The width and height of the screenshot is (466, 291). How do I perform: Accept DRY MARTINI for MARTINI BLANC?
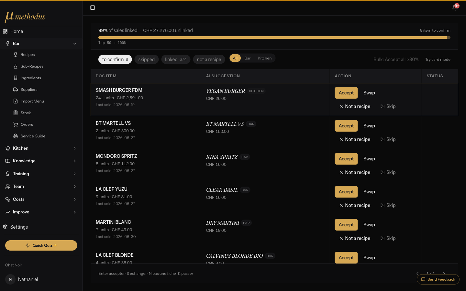[346, 225]
